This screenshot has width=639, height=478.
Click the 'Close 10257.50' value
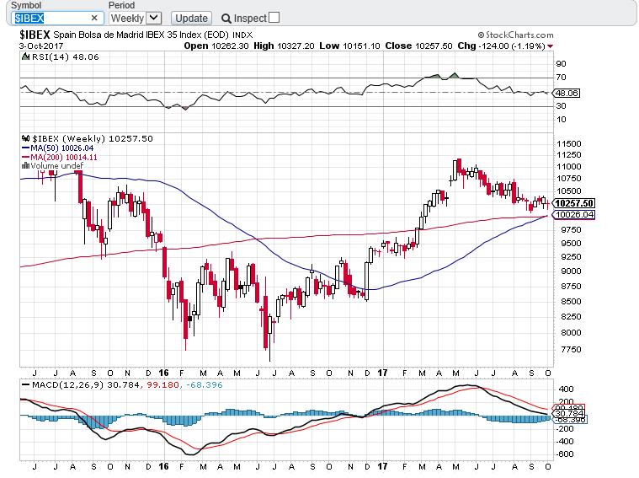[x=418, y=46]
